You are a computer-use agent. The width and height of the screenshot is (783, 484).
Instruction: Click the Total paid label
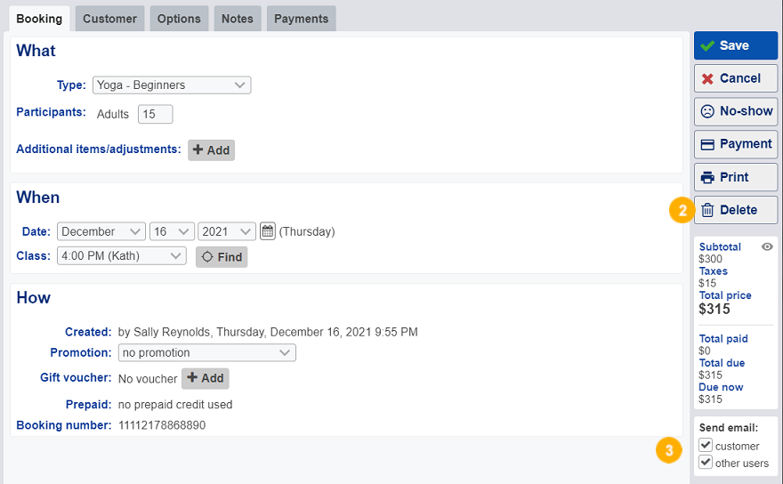pyautogui.click(x=723, y=339)
